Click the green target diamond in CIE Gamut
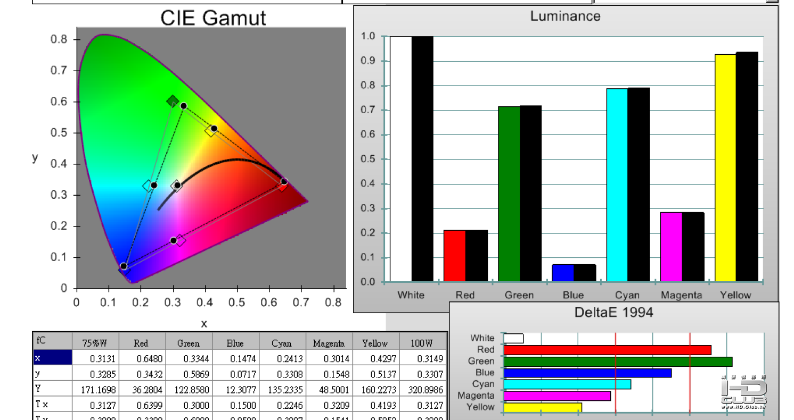Screen dimensions: 794x420 173,101
